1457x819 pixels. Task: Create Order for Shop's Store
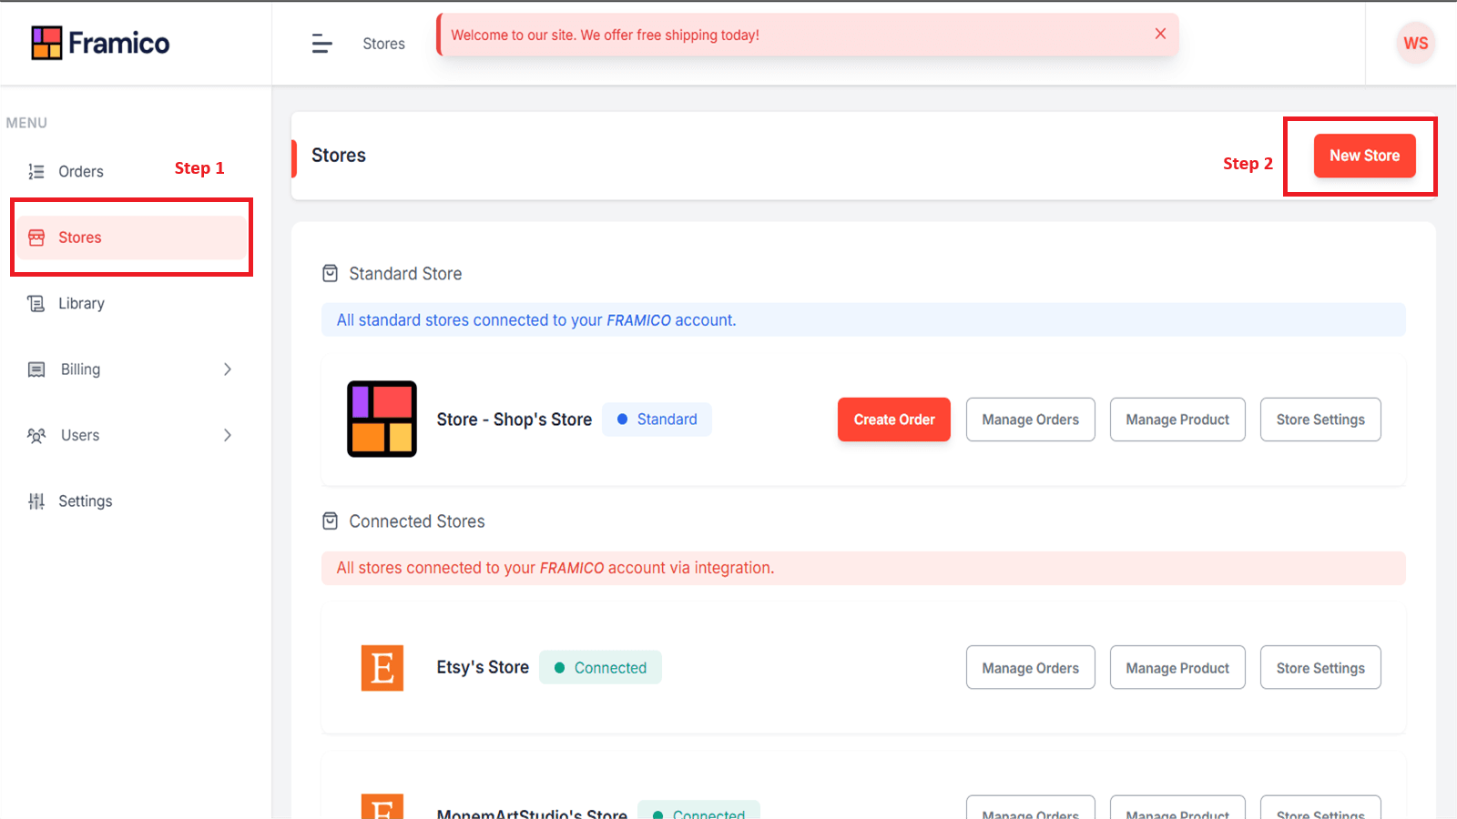(x=894, y=420)
